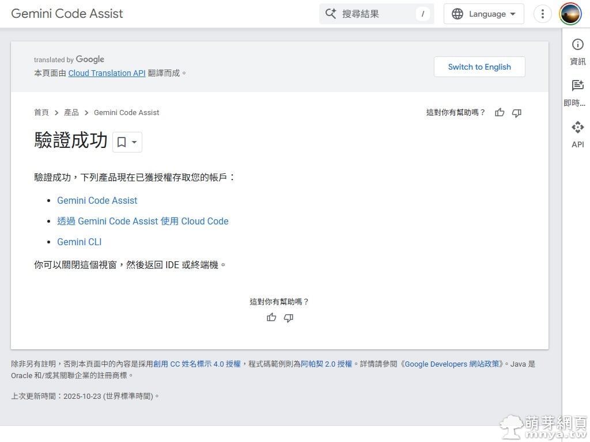Open the bookmark dropdown beside 驗證成功
This screenshot has height=442, width=590.
pyautogui.click(x=127, y=142)
